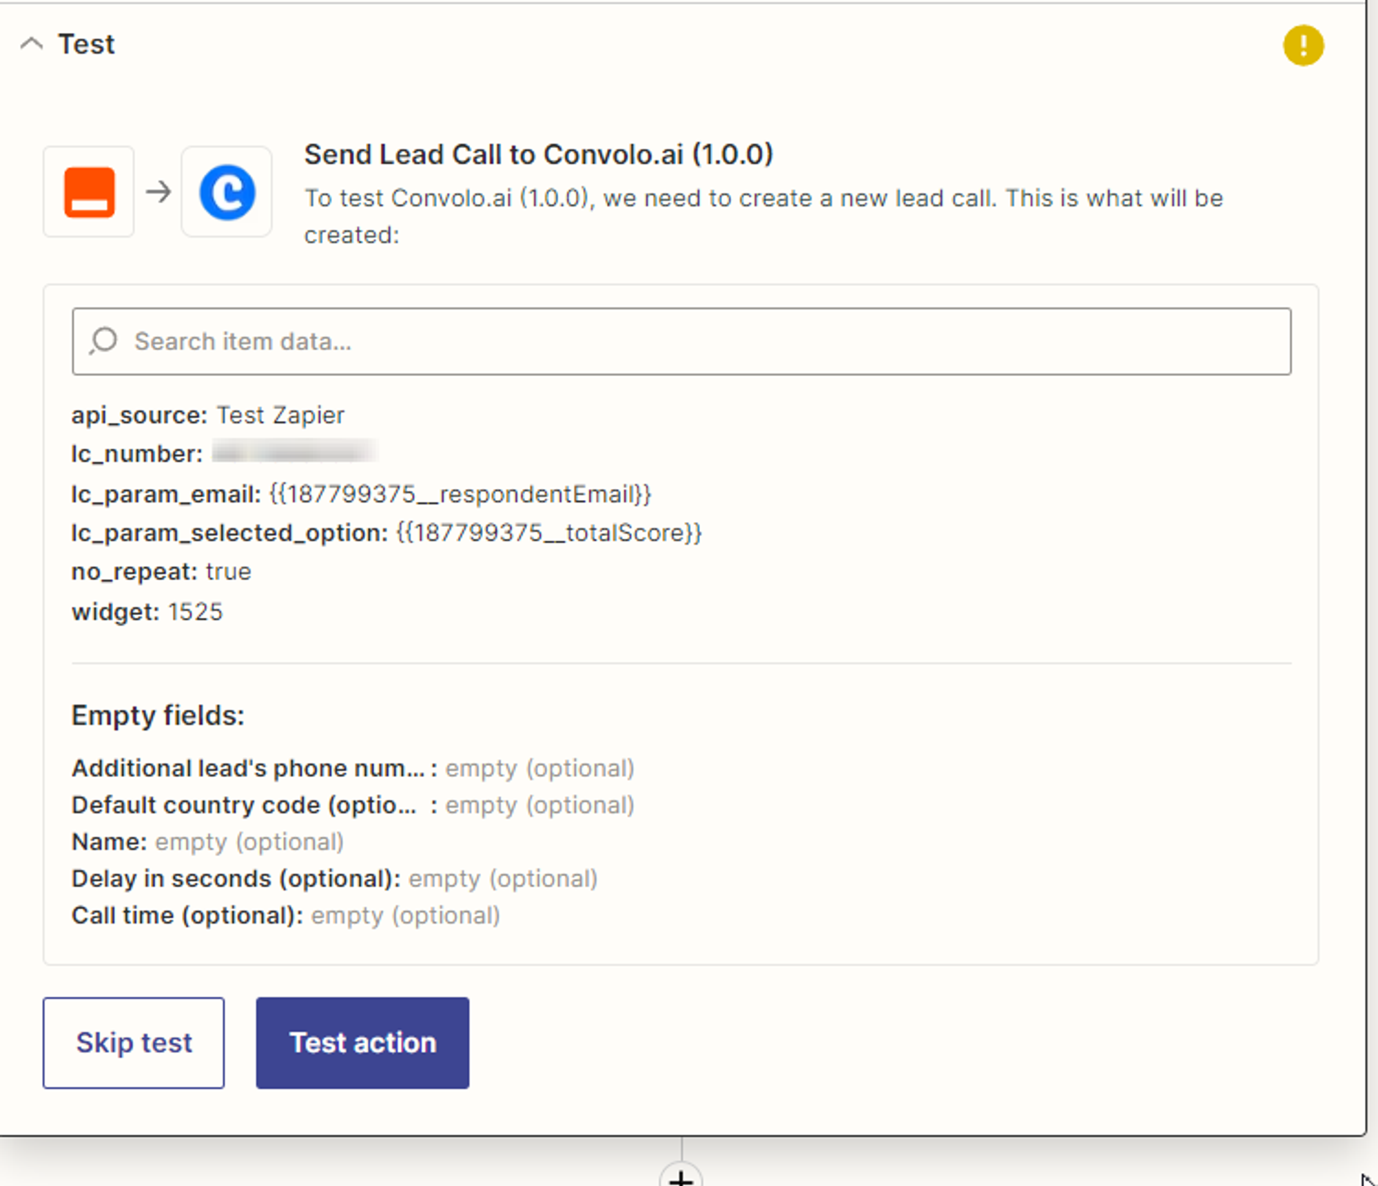The image size is (1378, 1186).
Task: Click the Send Lead Call to Convolo.ai title
Action: 539,154
